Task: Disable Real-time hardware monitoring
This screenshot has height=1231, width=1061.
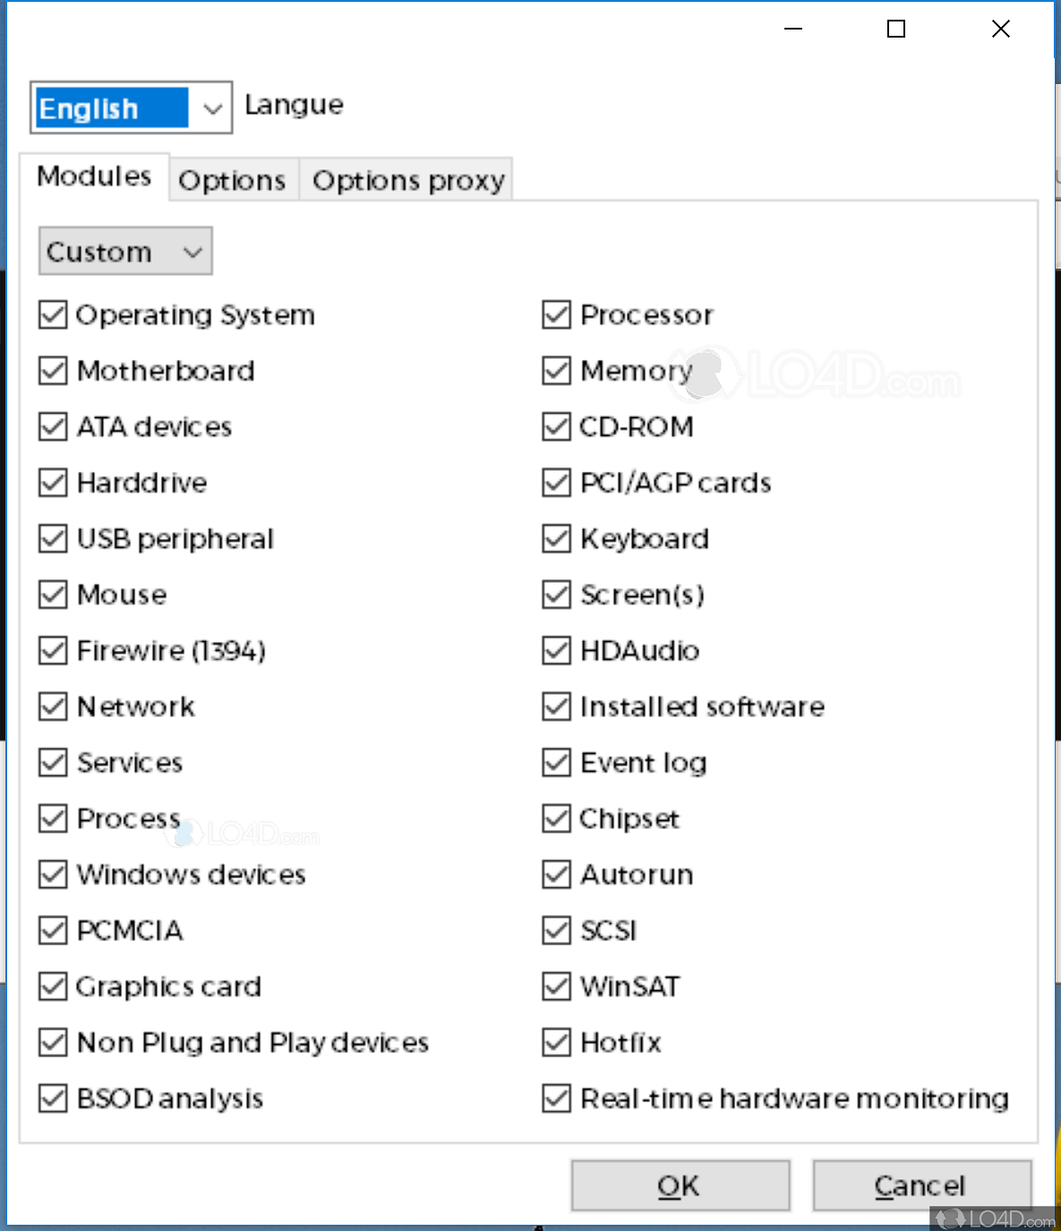Action: 555,1098
